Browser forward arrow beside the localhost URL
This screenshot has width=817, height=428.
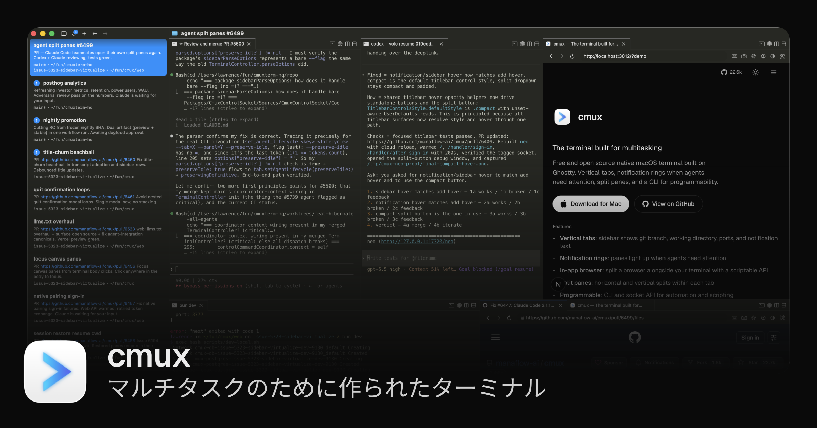coord(562,56)
